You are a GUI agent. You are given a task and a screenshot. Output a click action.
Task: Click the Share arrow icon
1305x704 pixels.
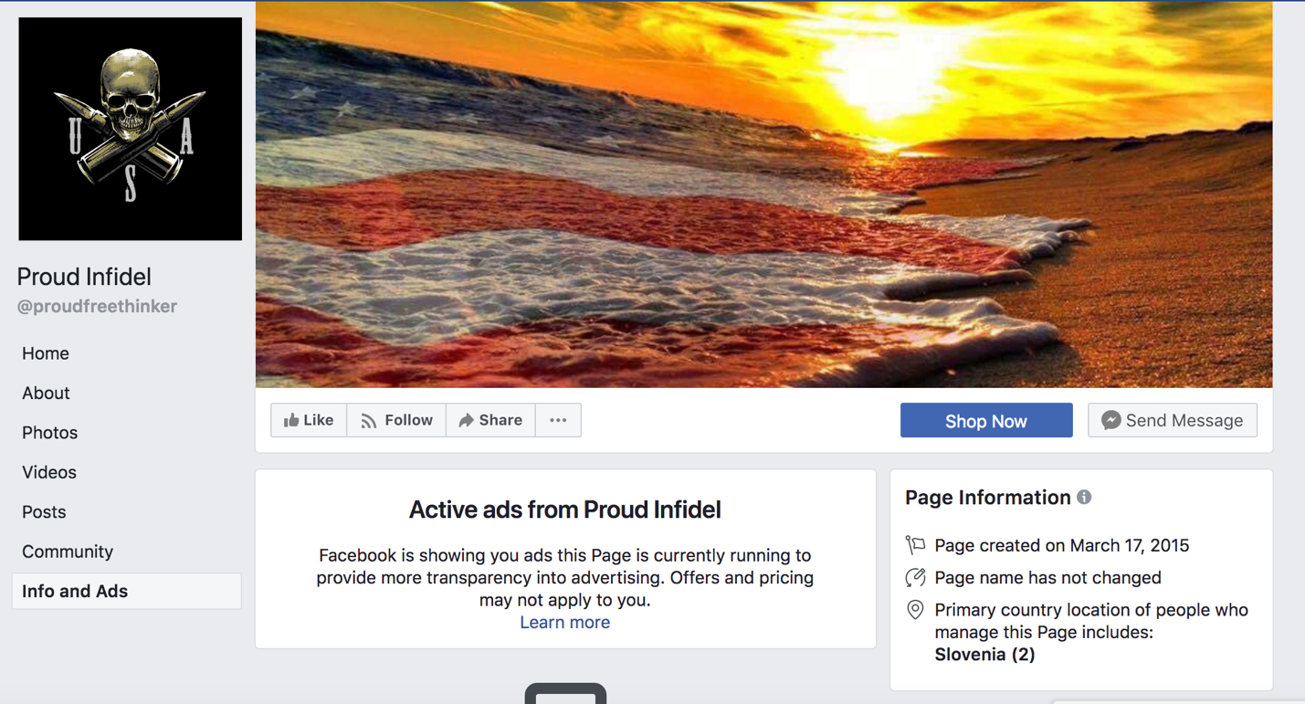point(466,420)
